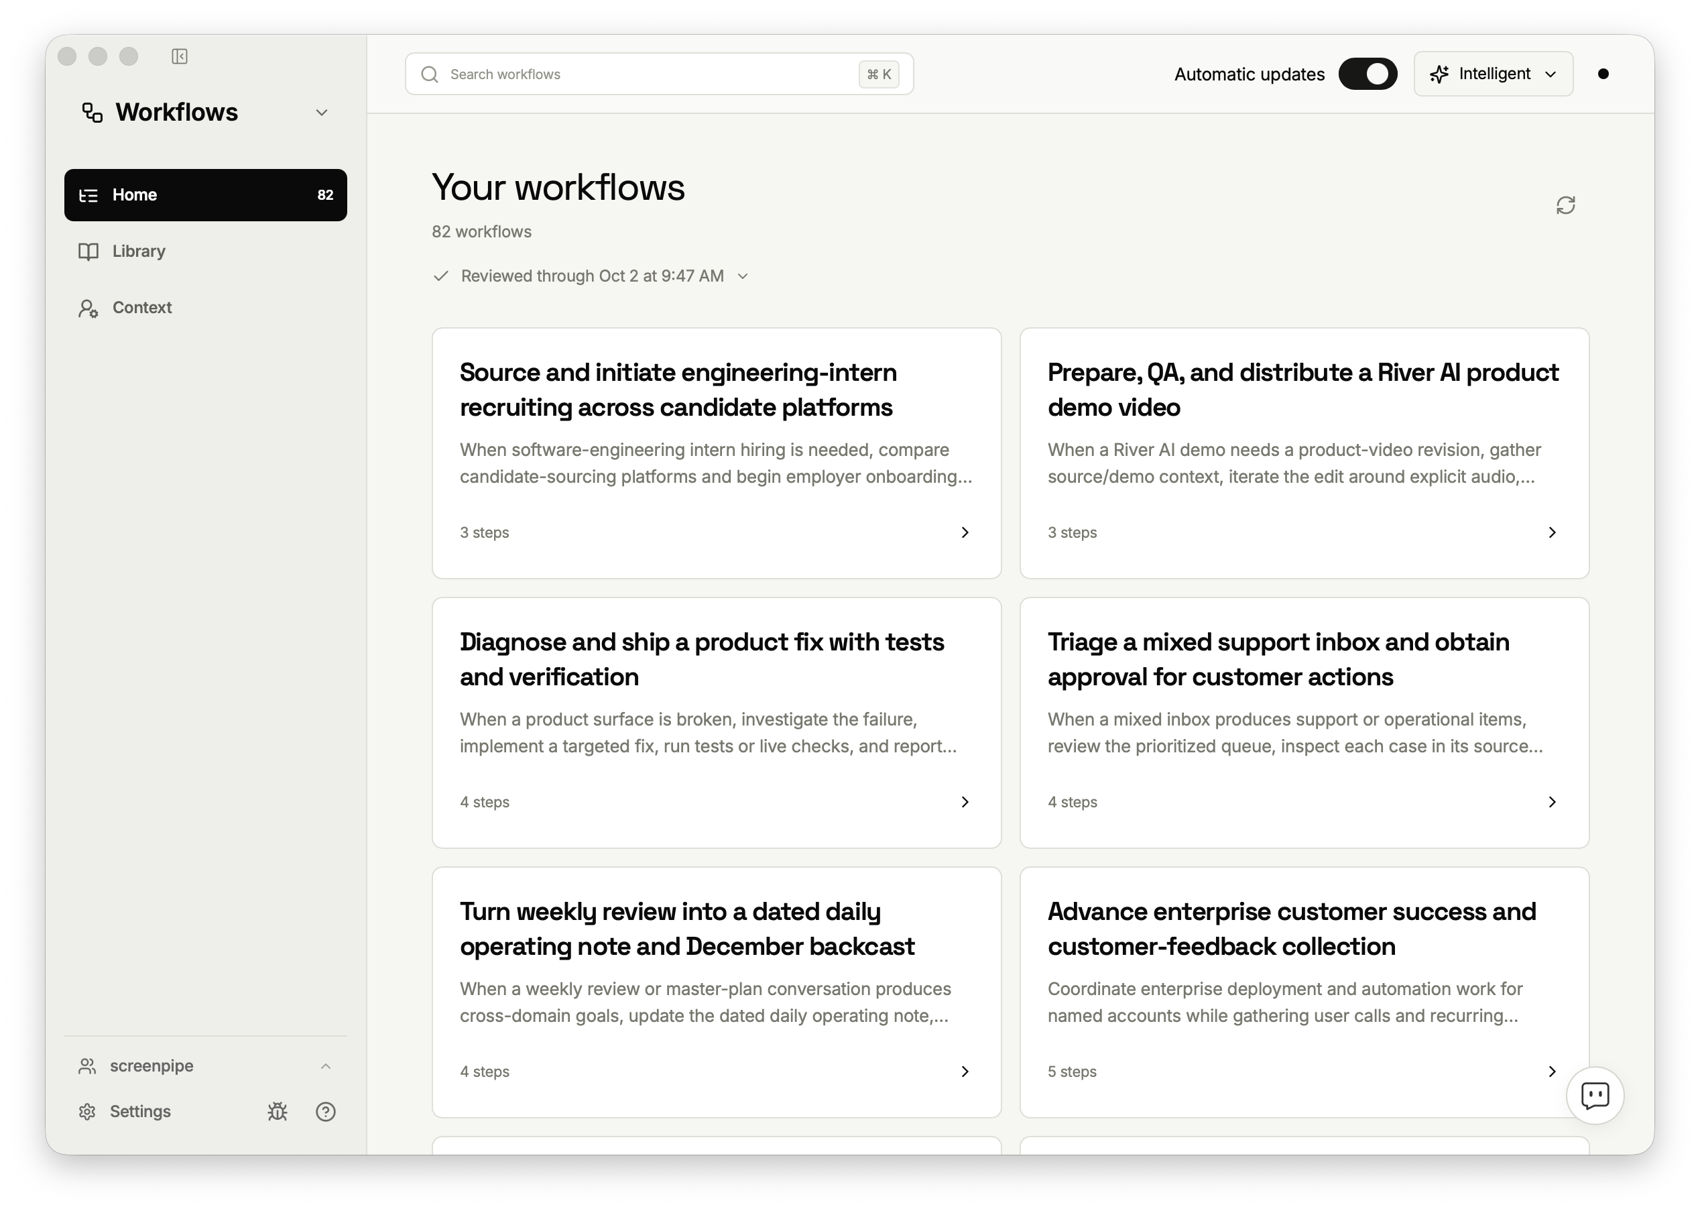Click the black status dot at top right
Viewport: 1700px width, 1211px height.
point(1603,74)
